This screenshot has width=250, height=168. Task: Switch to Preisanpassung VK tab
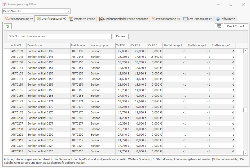pos(19,19)
